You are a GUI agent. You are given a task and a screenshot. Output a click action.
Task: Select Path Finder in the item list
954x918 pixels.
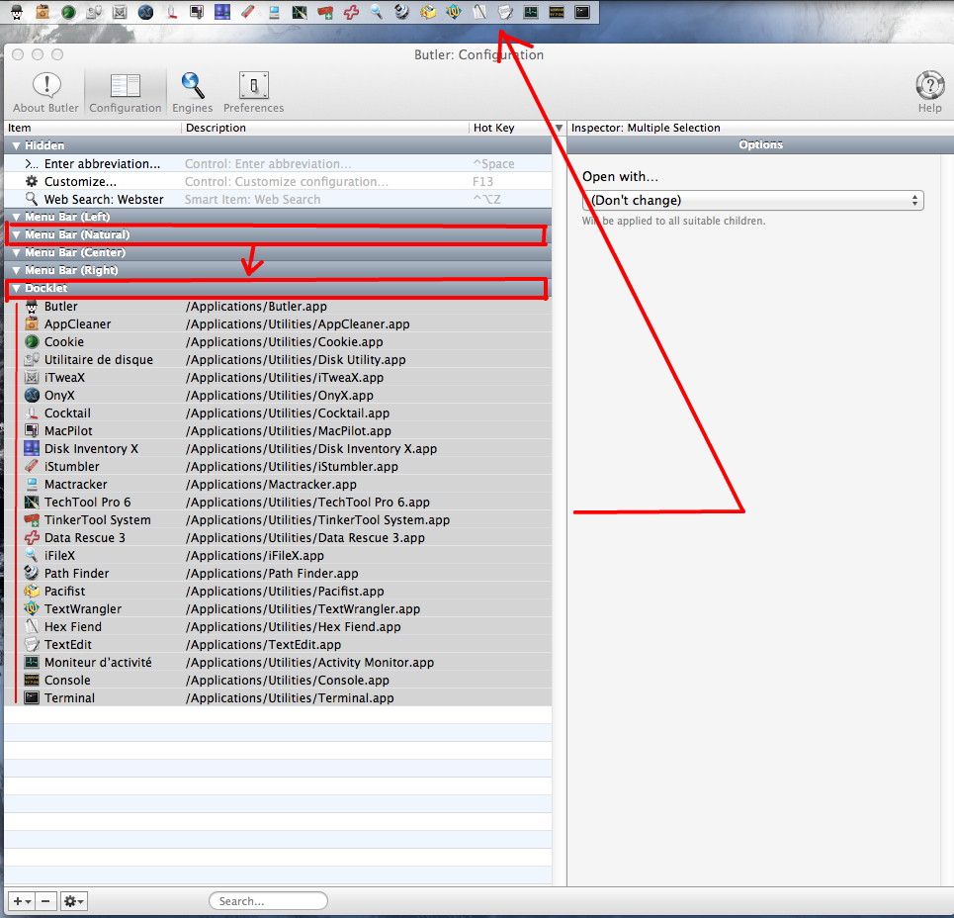(76, 574)
